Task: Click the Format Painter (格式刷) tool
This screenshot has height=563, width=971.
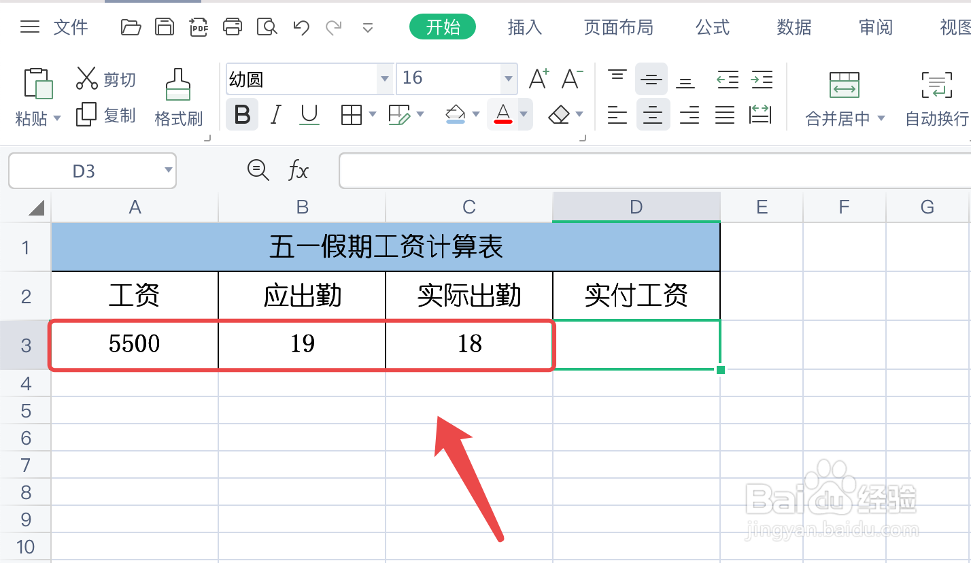Action: click(178, 95)
